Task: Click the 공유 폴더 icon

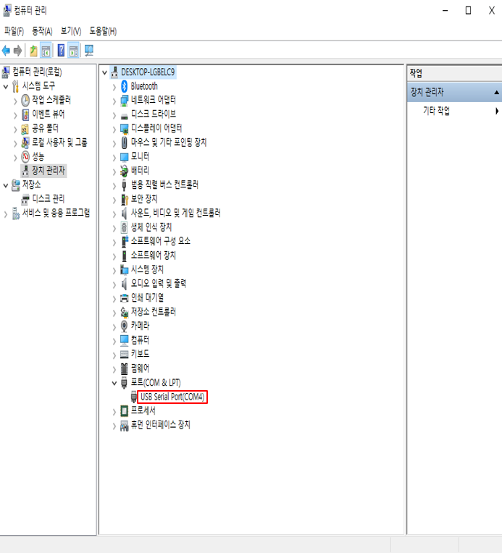Action: coord(25,129)
